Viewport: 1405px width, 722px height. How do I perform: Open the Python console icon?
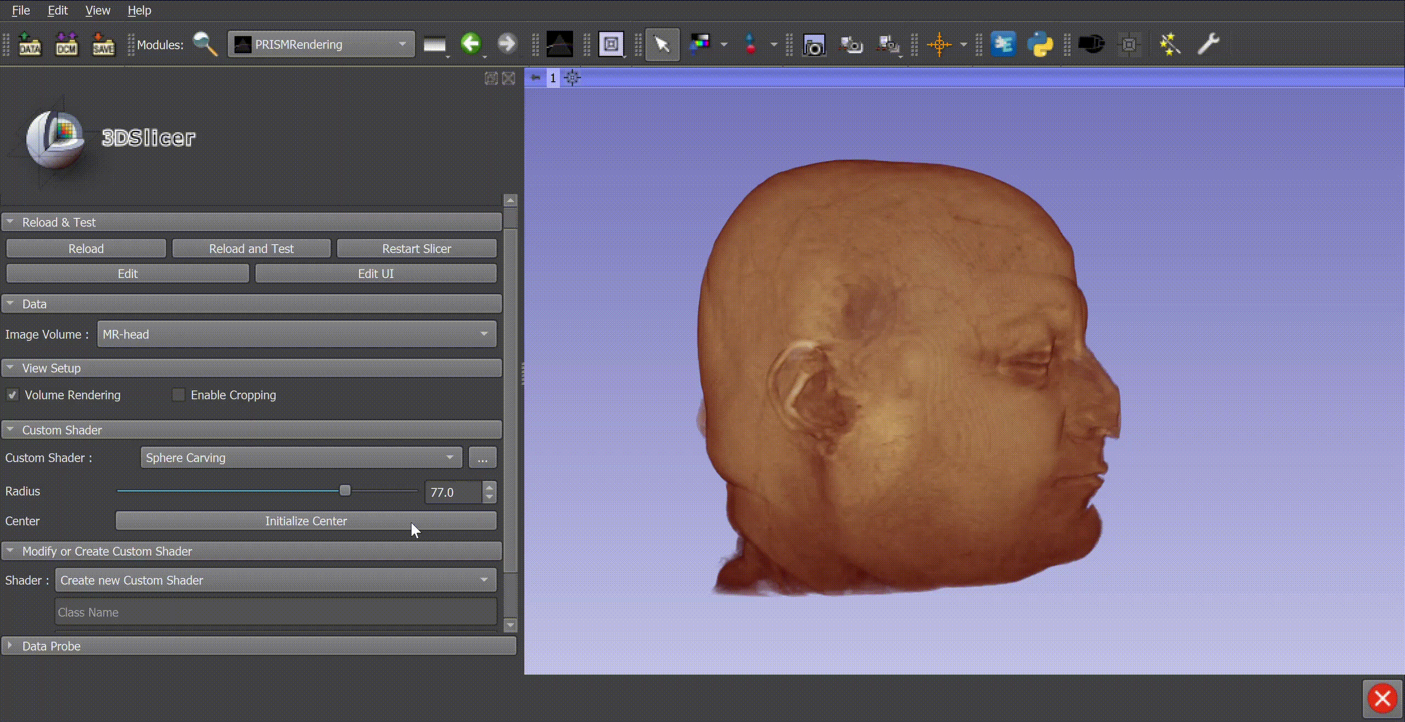pos(1040,44)
